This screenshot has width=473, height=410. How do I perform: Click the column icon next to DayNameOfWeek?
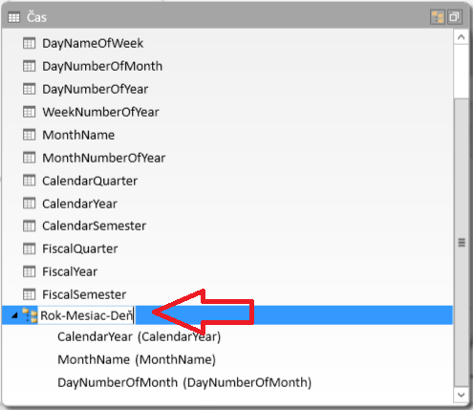[29, 43]
